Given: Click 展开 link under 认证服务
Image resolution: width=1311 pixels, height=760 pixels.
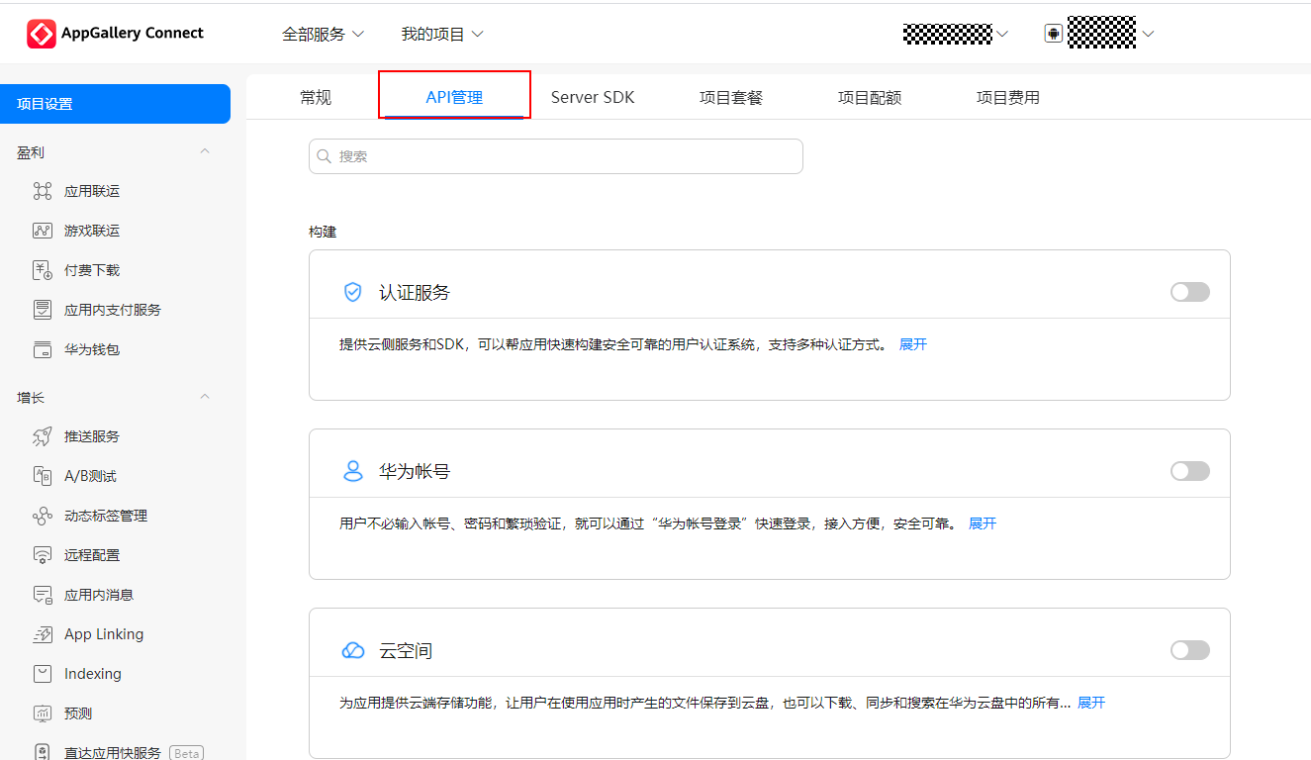Looking at the screenshot, I should click(x=913, y=344).
